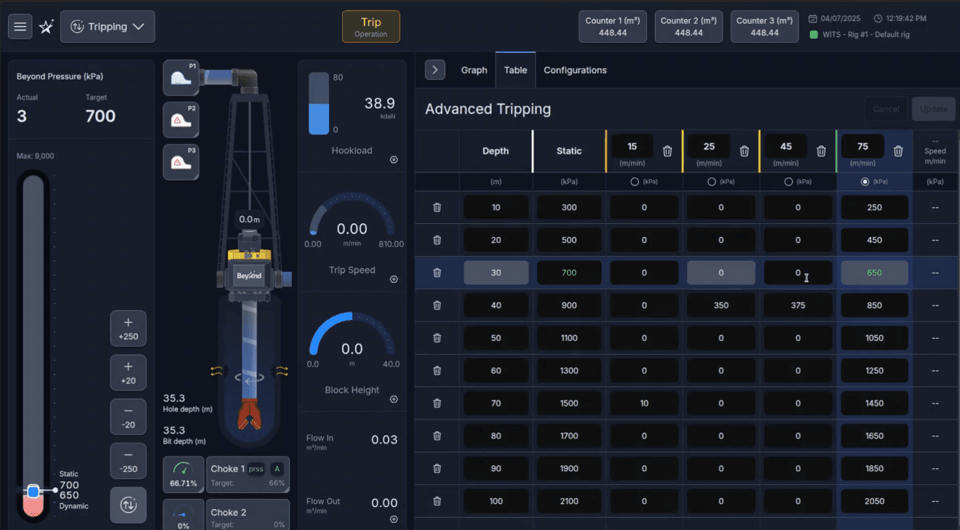
Task: Expand the panel with the chevron beside Graph
Action: click(435, 70)
